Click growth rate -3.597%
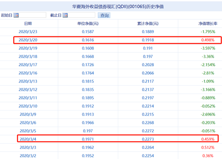The image size is (222, 159). [x=208, y=48]
